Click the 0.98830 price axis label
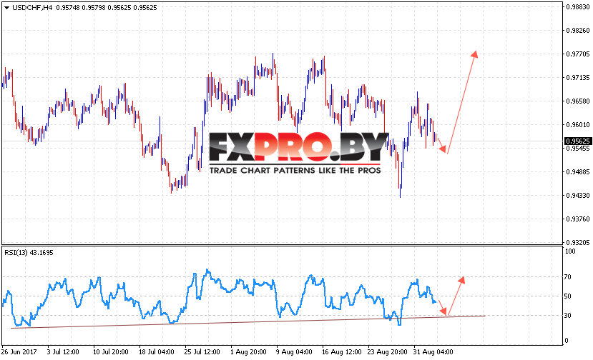This screenshot has height=360, width=593. point(577,7)
